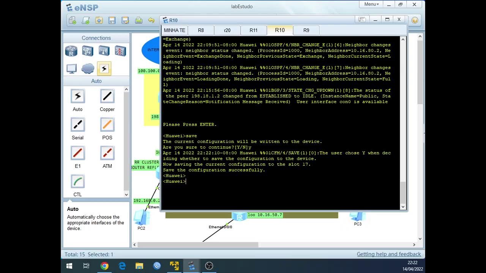
Task: Launch Chrome from the taskbar
Action: [x=104, y=266]
